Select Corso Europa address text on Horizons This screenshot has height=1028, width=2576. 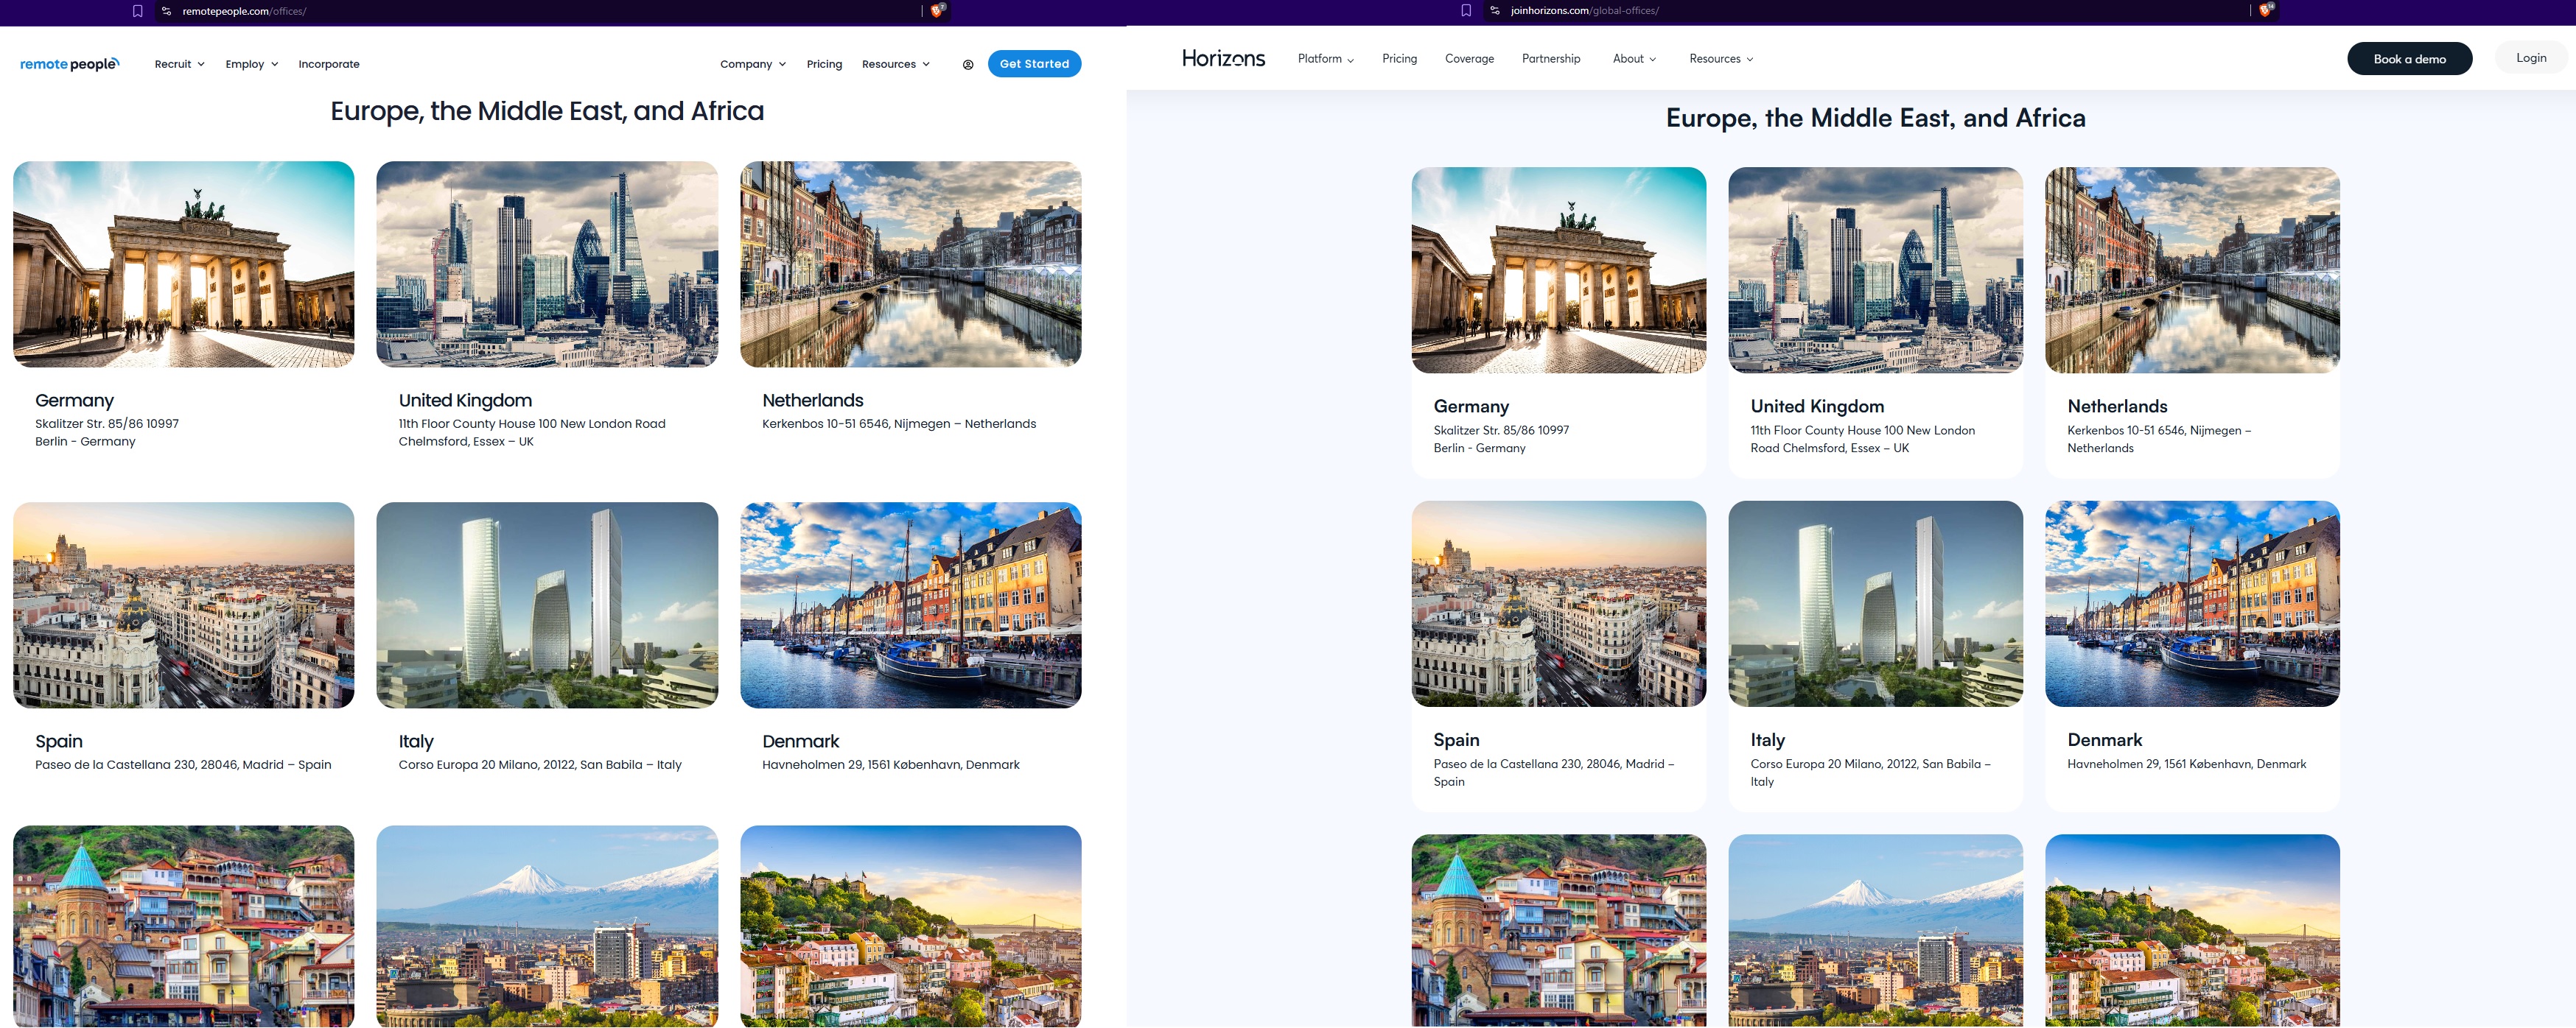click(1870, 773)
